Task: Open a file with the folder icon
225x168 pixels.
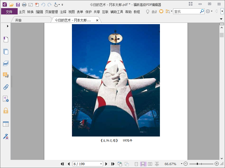Action: pyautogui.click(x=12, y=5)
